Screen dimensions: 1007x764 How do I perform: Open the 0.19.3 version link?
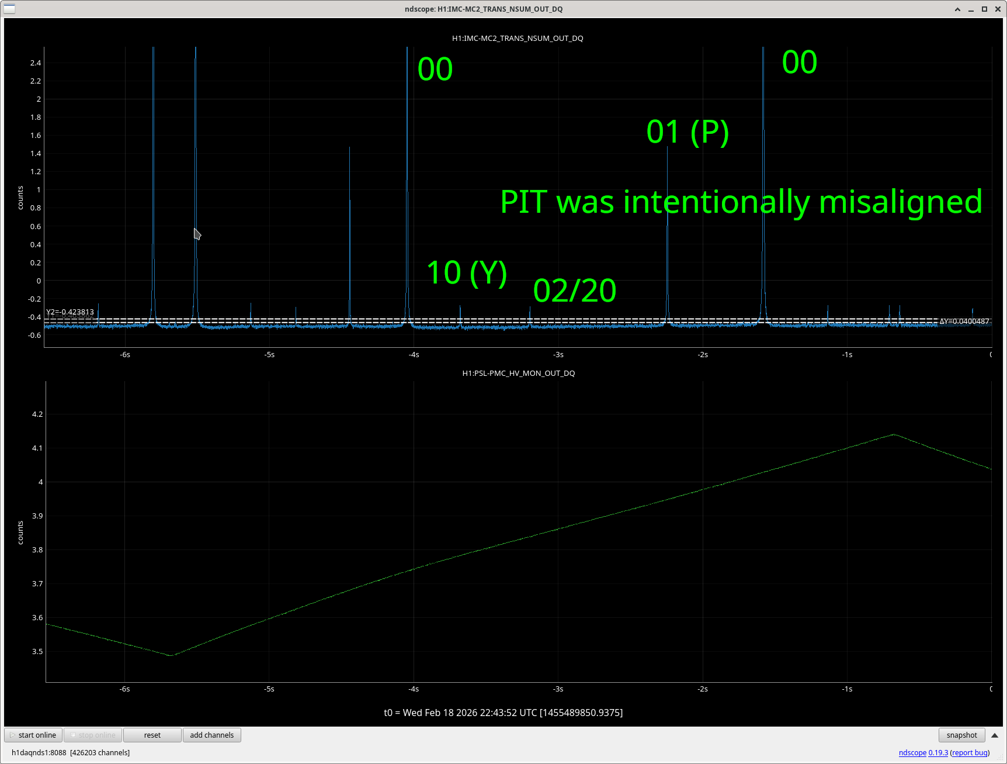point(938,752)
